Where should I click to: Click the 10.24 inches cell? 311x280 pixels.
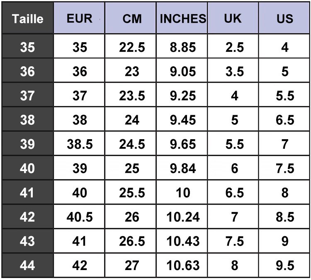click(x=182, y=217)
